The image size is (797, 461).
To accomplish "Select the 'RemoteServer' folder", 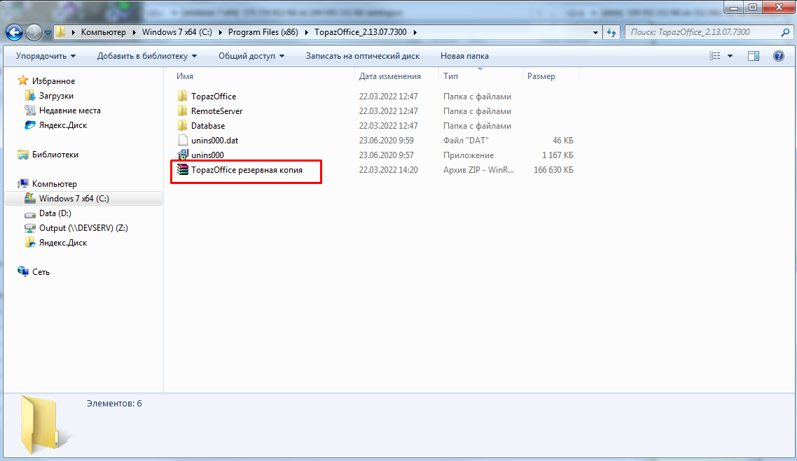I will pos(216,111).
